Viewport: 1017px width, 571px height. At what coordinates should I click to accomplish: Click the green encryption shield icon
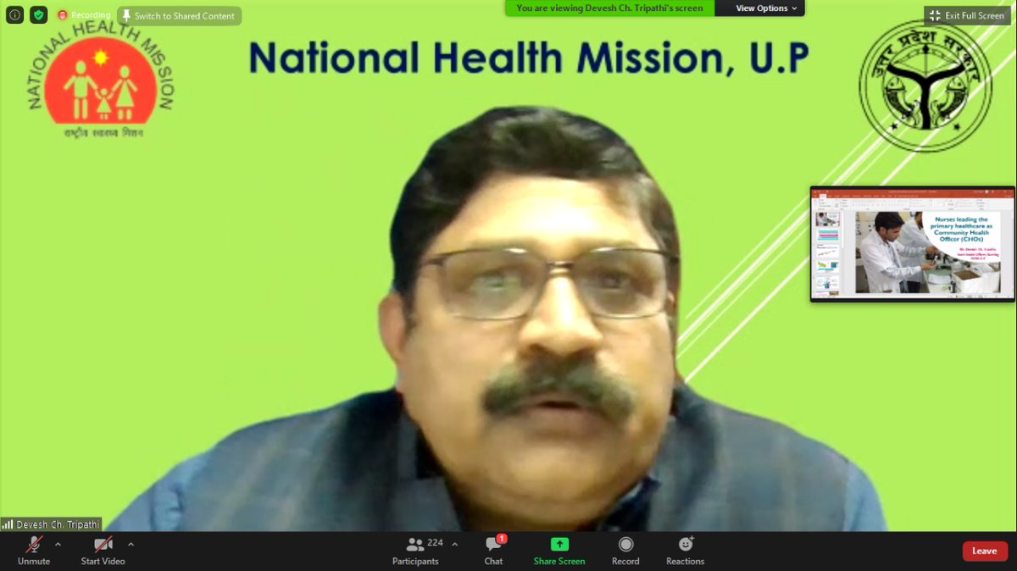[x=39, y=15]
